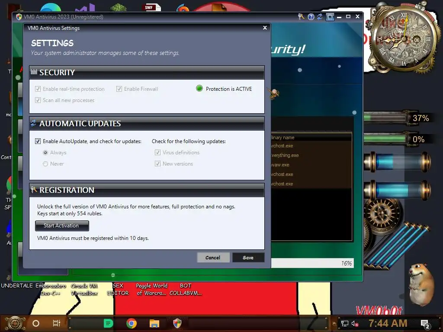Click the arrows icon beside AUTOMATIC UPDATES header
Viewport: 443px width, 332px height.
(33, 123)
